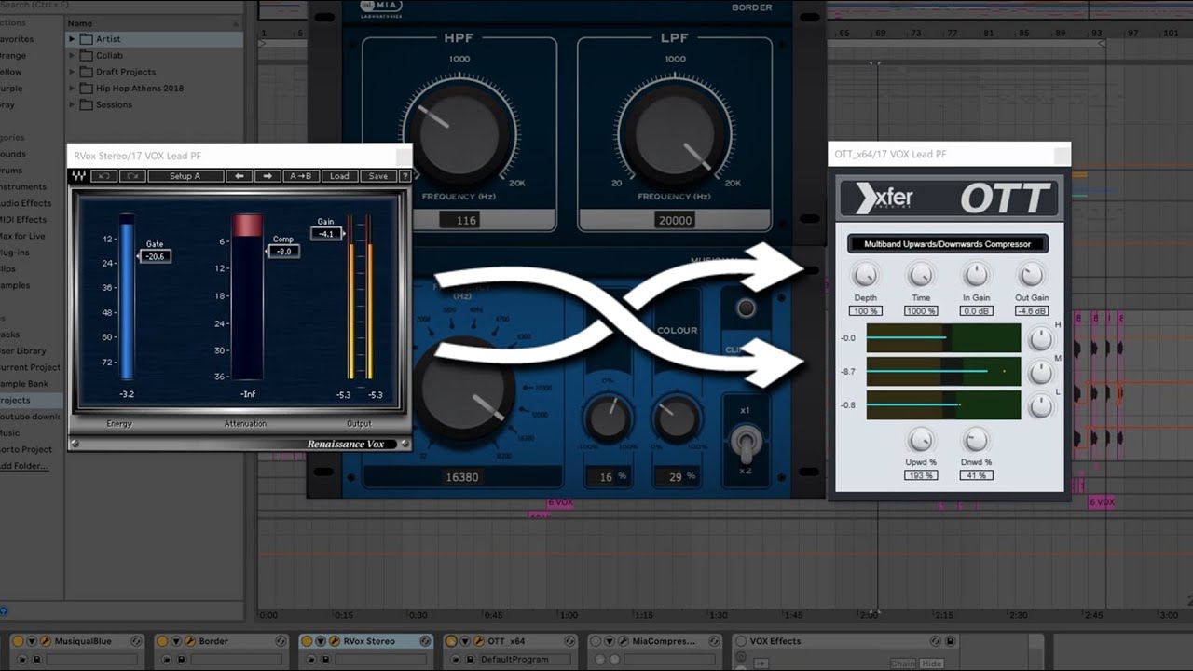Open the Max for Live category
The height and width of the screenshot is (671, 1193).
click(x=22, y=236)
